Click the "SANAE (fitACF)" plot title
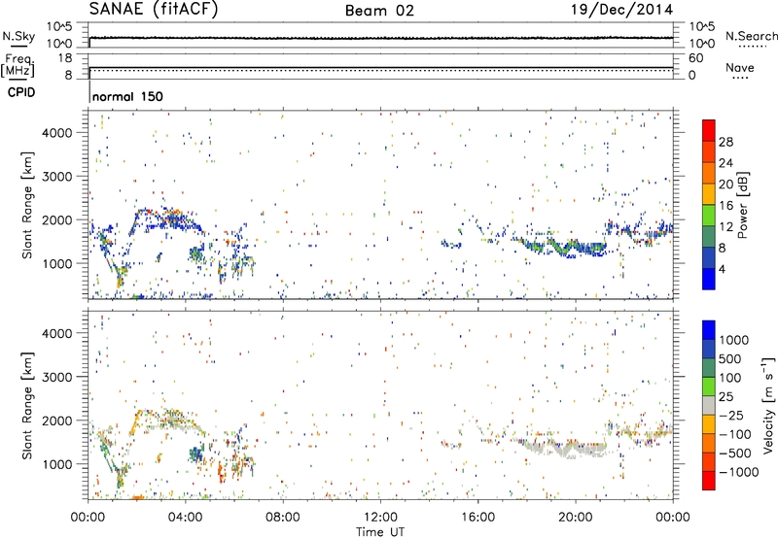 (154, 9)
